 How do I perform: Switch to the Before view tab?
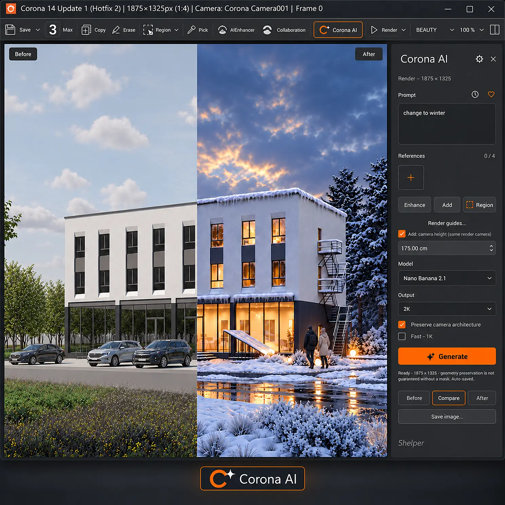pos(414,398)
